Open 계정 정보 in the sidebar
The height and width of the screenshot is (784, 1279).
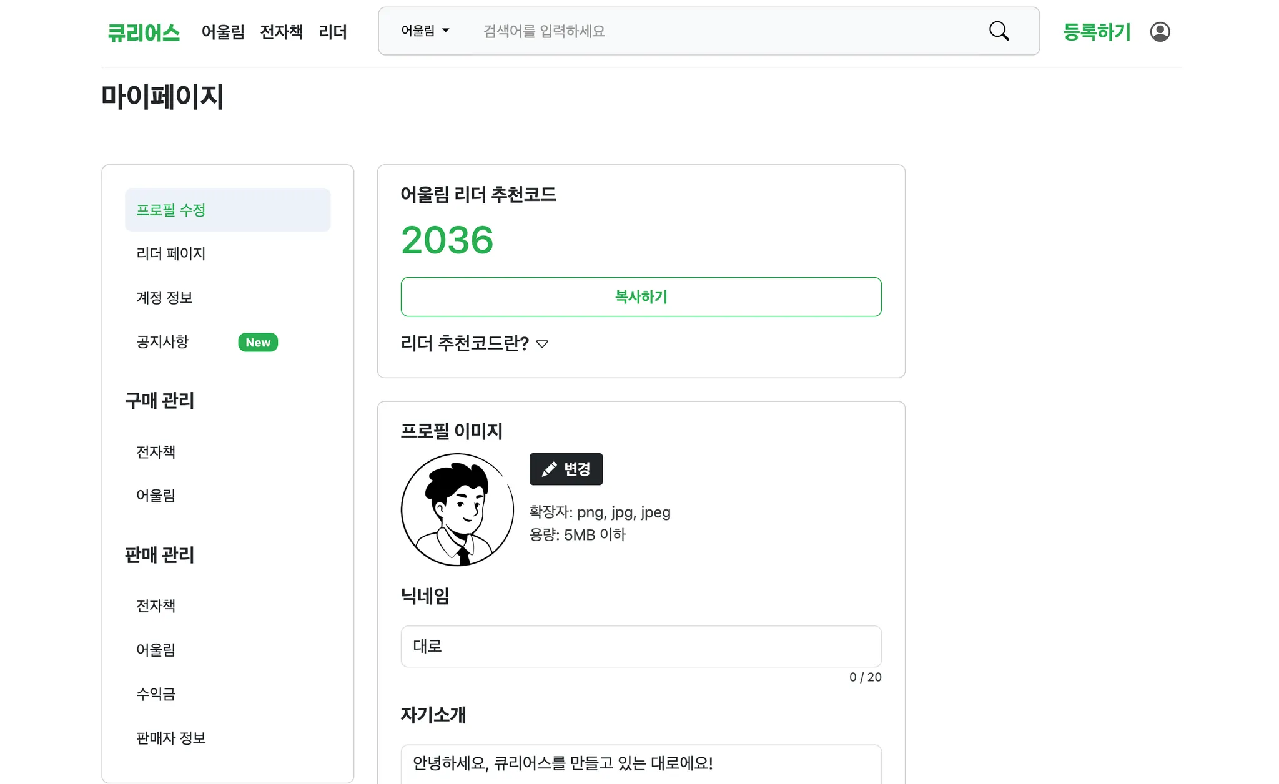click(x=164, y=298)
